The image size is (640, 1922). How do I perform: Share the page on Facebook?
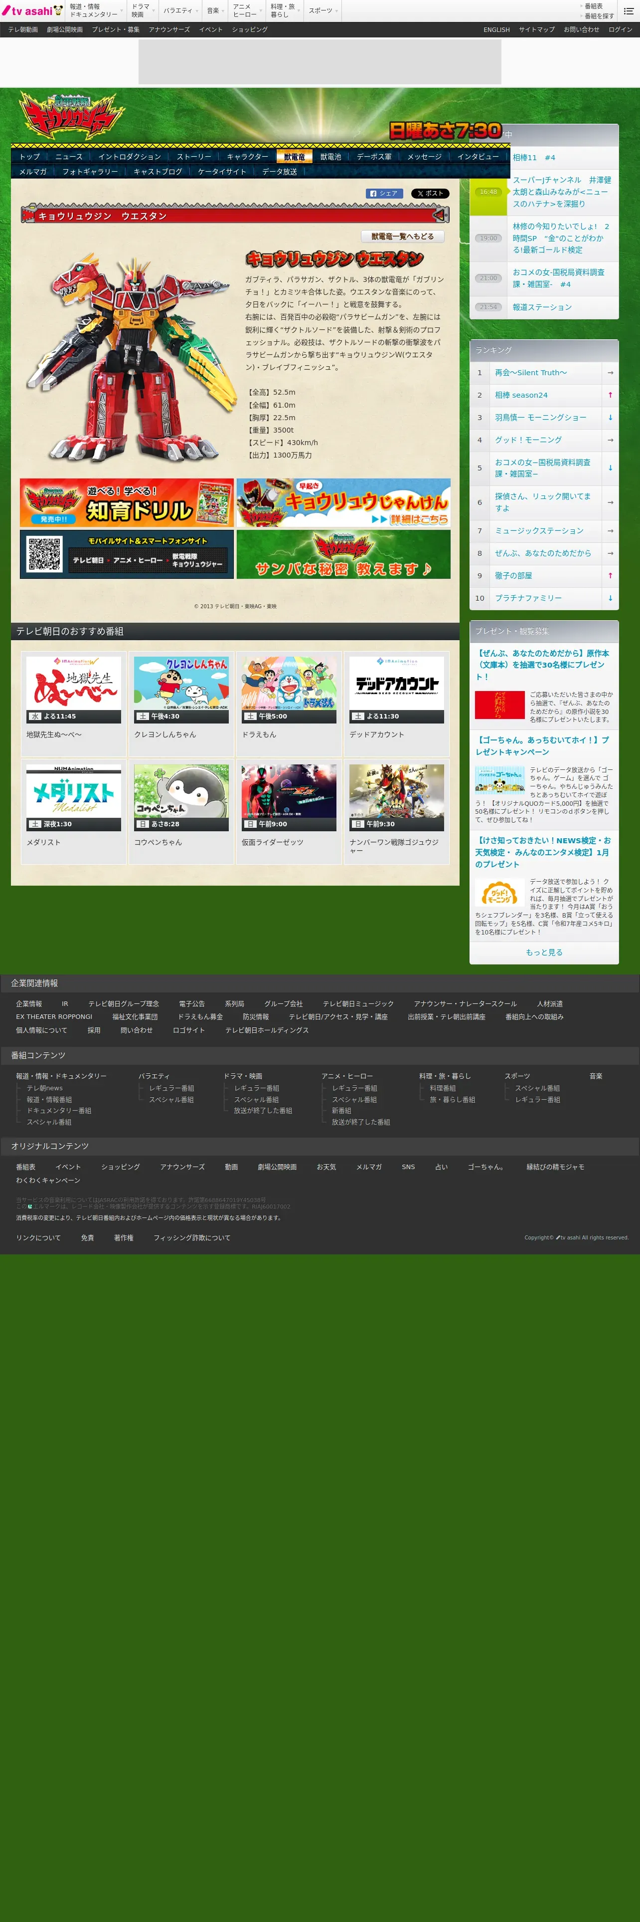point(384,193)
